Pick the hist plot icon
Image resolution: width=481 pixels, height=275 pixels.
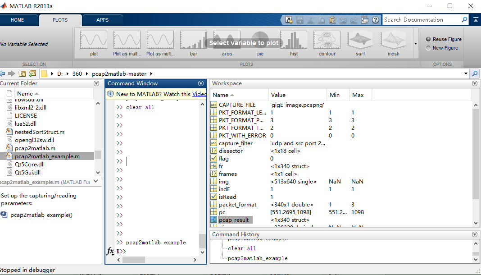point(294,40)
